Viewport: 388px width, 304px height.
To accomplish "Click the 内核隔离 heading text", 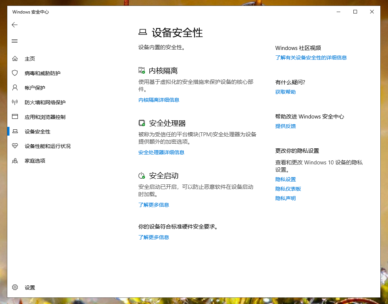I will pyautogui.click(x=163, y=71).
